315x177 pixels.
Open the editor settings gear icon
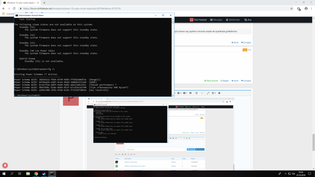[x=219, y=93]
